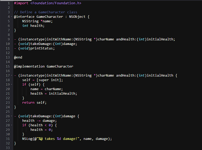Click 'initialHealth;' on line 21

(63, 94)
